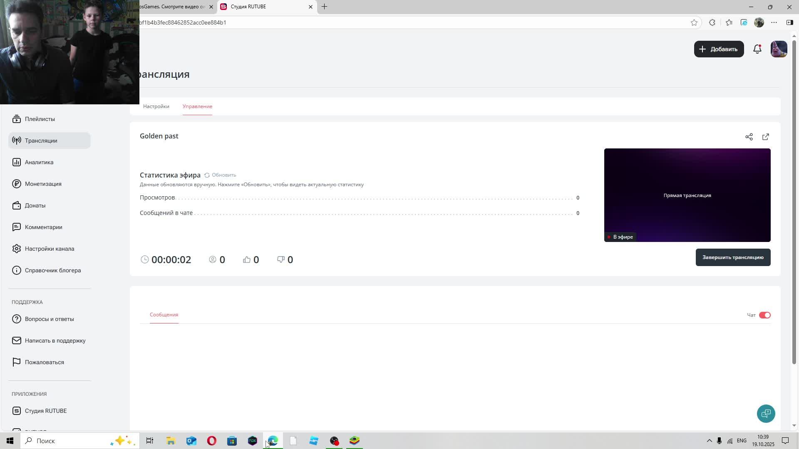Open the notifications bell

pos(757,49)
